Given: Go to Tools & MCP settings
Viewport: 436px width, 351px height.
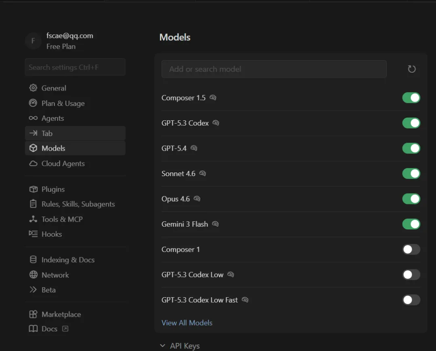Looking at the screenshot, I should 62,219.
